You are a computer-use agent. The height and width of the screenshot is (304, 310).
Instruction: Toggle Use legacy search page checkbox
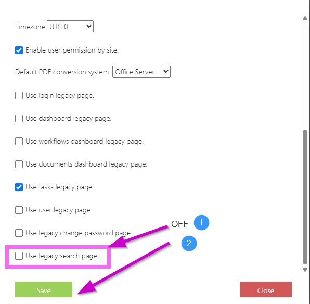point(19,256)
